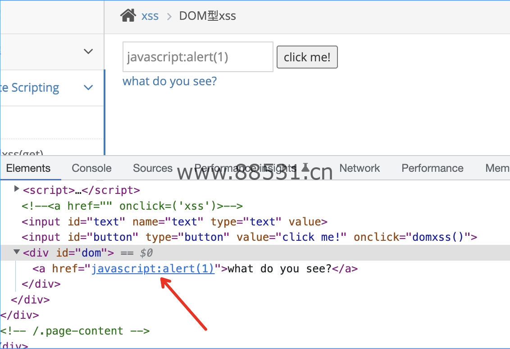510x349 pixels.
Task: Switch to the Sources tab
Action: coord(153,168)
